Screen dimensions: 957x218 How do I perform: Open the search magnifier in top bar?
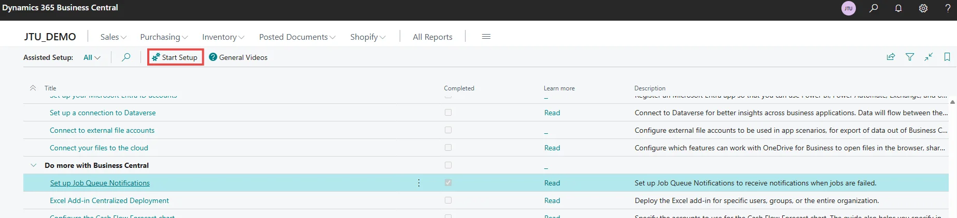tap(874, 8)
